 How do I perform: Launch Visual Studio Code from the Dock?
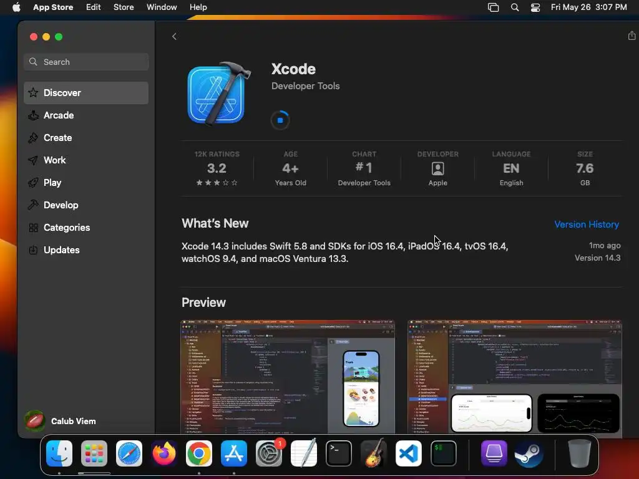tap(408, 453)
